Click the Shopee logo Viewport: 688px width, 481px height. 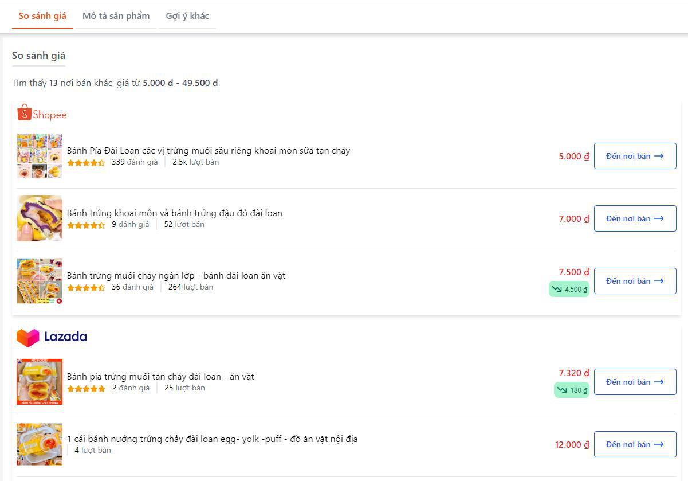point(42,113)
